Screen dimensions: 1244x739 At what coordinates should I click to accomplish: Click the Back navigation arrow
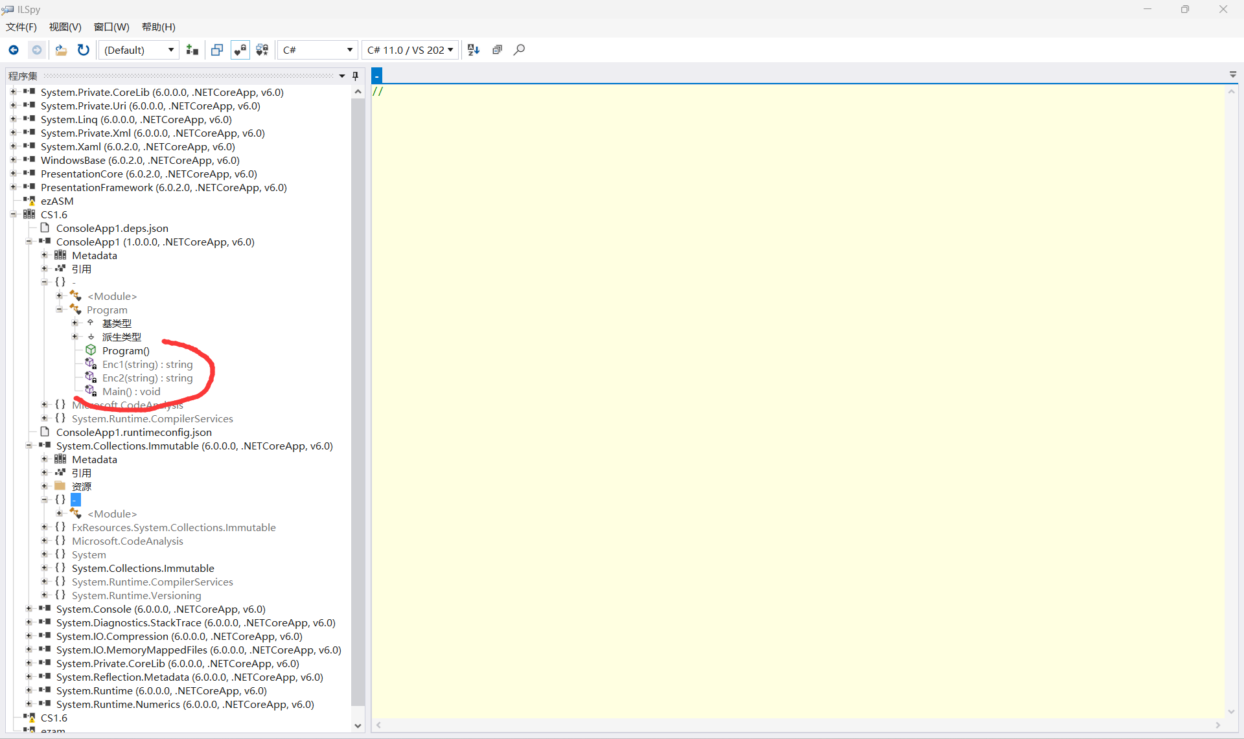click(x=14, y=50)
